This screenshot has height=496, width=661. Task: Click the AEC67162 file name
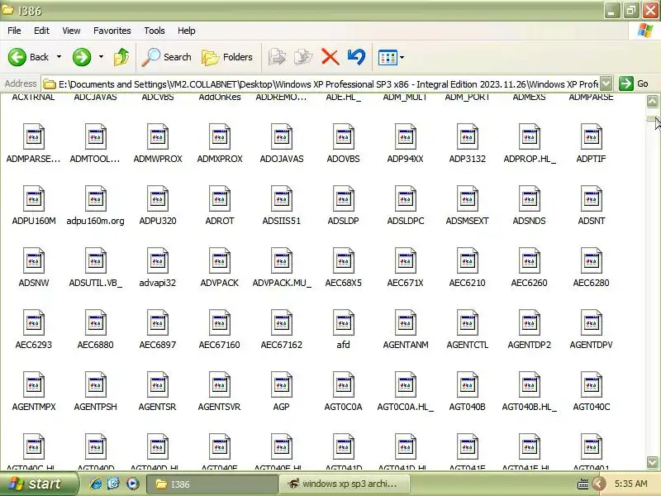coord(282,345)
